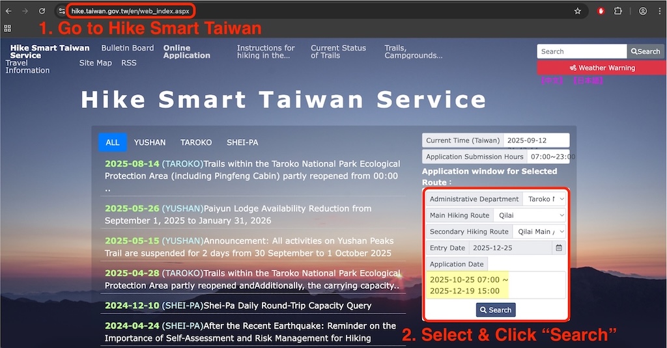
Task: Select the ALL announcements tab
Action: (x=112, y=142)
